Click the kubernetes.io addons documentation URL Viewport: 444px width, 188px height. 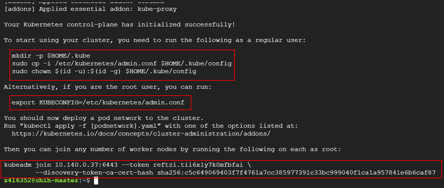pyautogui.click(x=141, y=134)
